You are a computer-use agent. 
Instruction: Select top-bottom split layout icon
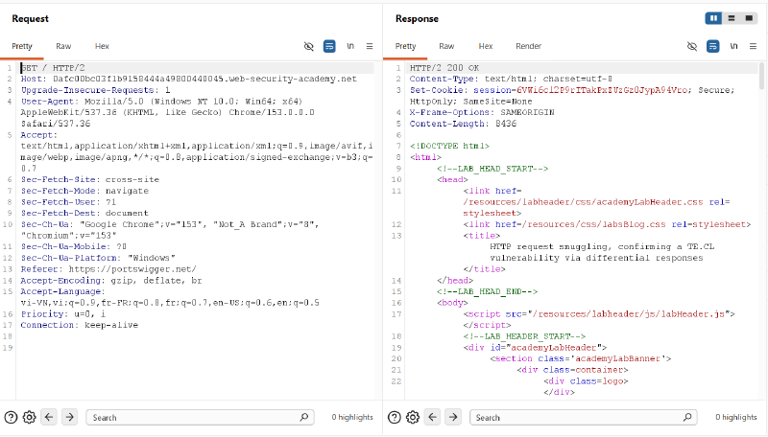[x=732, y=18]
